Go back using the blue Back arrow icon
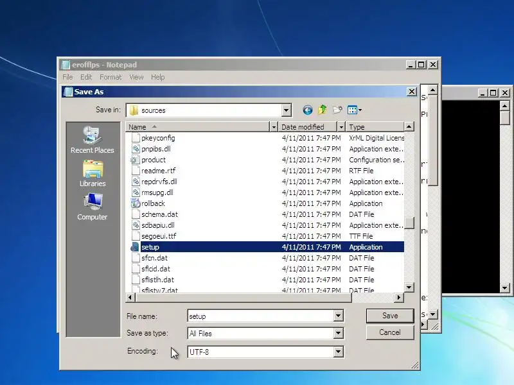The image size is (514, 385). tap(308, 110)
